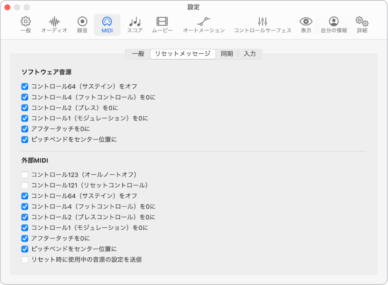Uncheck 外部MIDI コントロール64（サステイン）をオフ
This screenshot has height=285, width=388.
[25, 196]
